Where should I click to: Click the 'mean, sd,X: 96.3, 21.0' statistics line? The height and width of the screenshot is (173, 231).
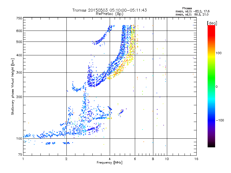[192, 14]
